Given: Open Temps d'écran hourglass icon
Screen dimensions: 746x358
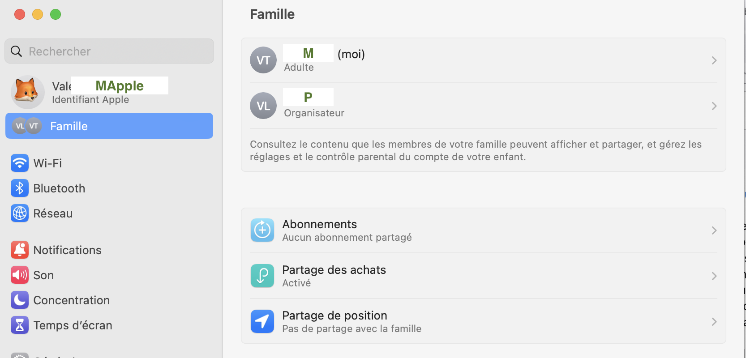Looking at the screenshot, I should click(20, 325).
